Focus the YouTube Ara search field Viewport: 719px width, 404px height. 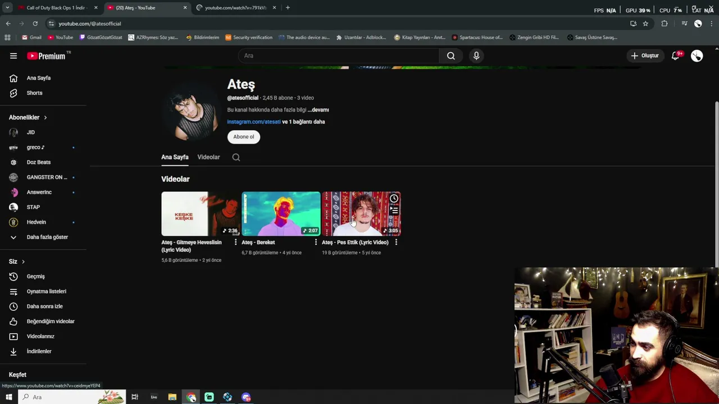click(339, 56)
